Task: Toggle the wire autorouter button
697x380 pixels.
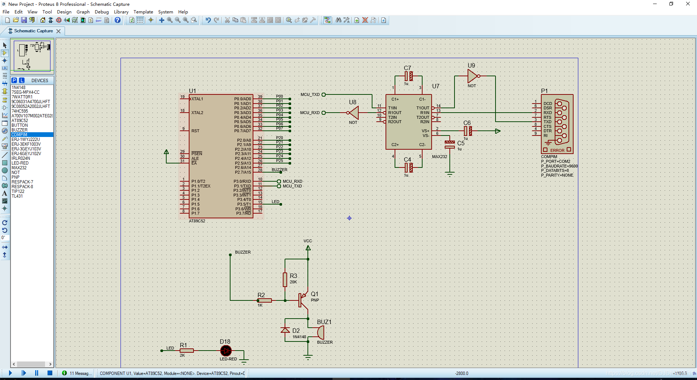Action: [x=327, y=20]
